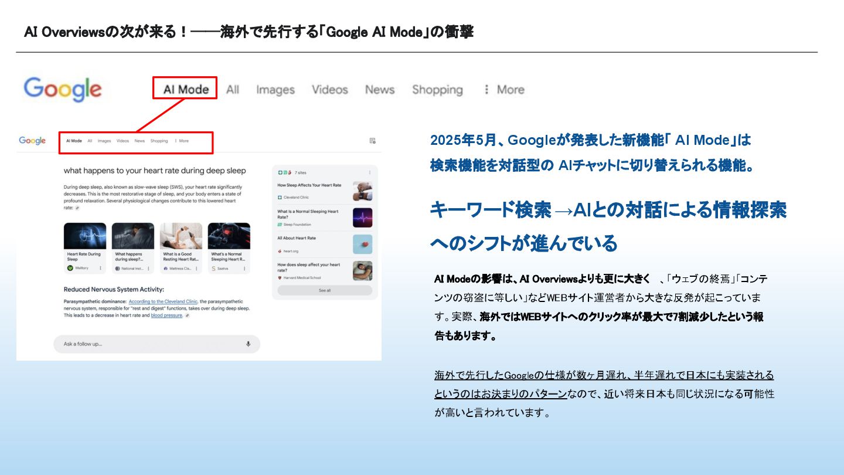Open the 'Heart Rate During Sleep' card image
This screenshot has height=475, width=844.
point(85,236)
